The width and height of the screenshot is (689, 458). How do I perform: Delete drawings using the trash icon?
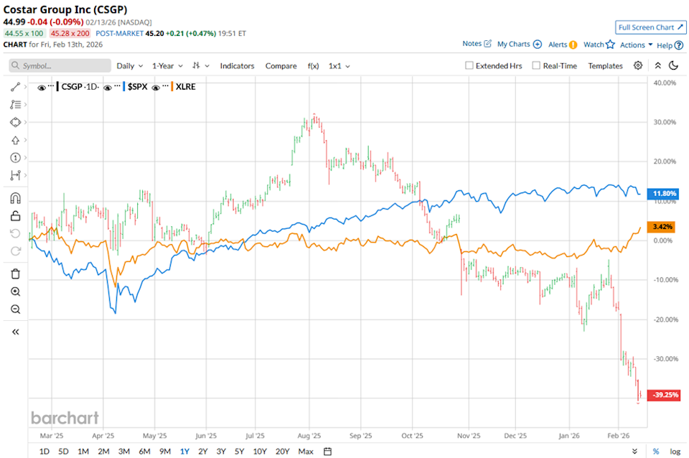(16, 274)
